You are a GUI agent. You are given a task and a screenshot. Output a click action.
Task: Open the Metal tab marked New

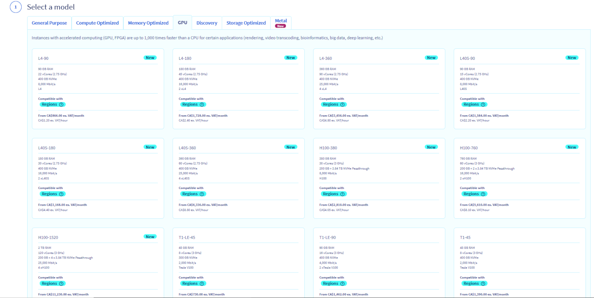tap(280, 22)
